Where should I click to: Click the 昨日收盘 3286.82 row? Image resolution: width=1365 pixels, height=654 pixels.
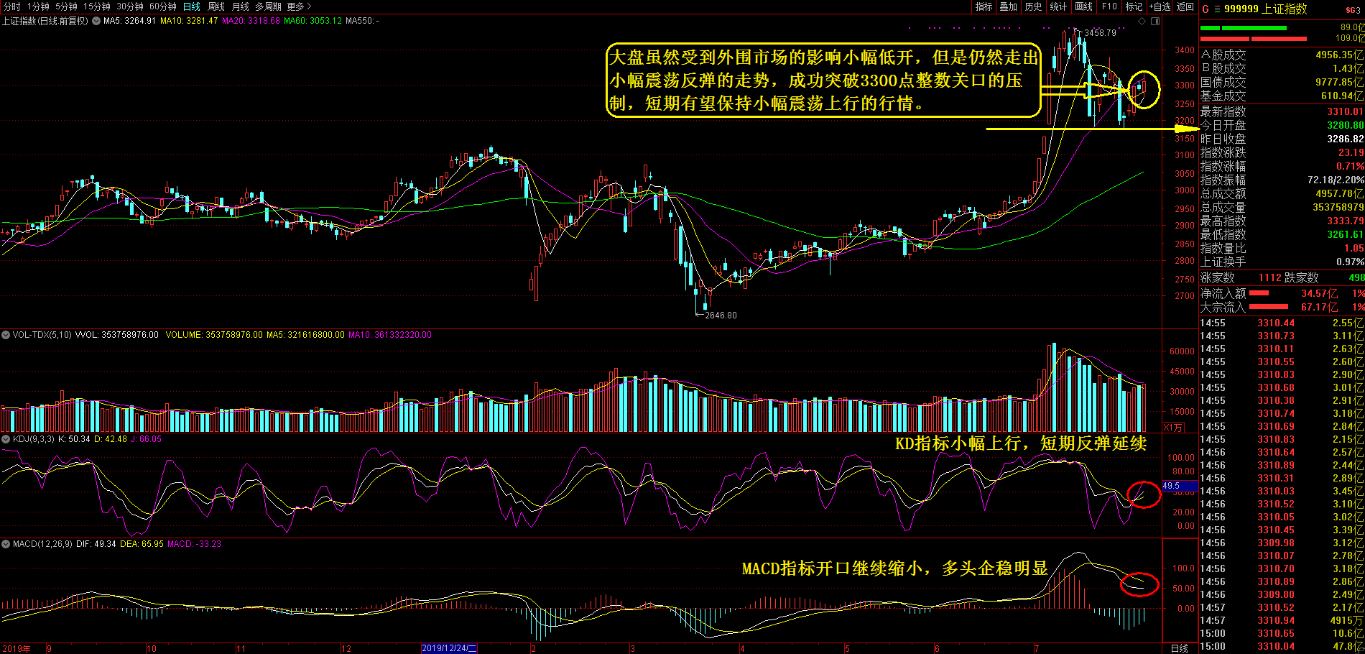pyautogui.click(x=1282, y=139)
